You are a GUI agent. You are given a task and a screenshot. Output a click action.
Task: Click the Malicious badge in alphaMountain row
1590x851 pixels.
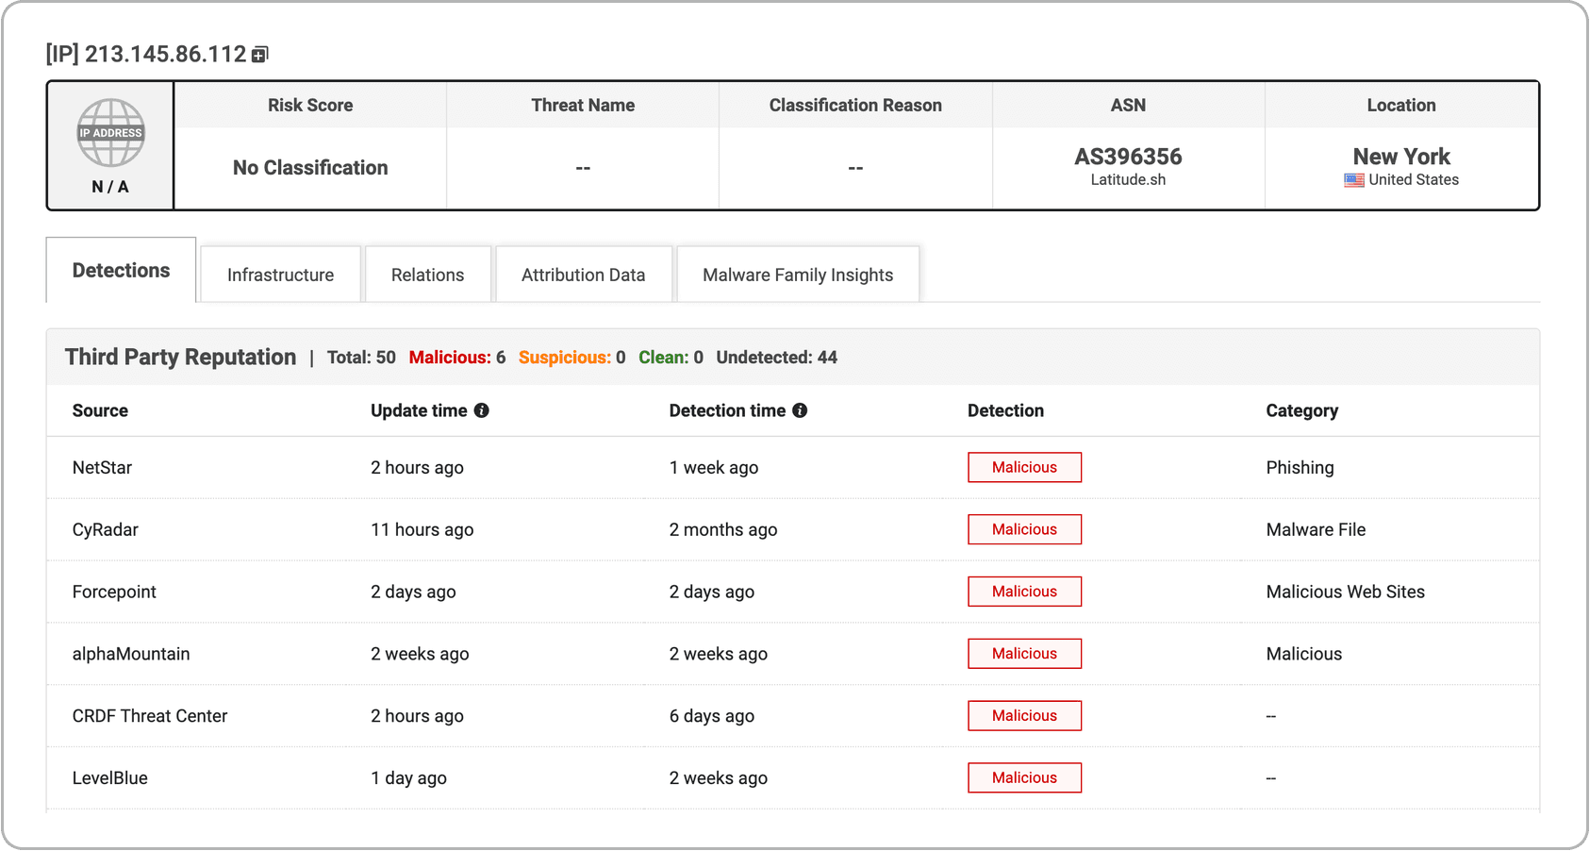click(x=1024, y=654)
